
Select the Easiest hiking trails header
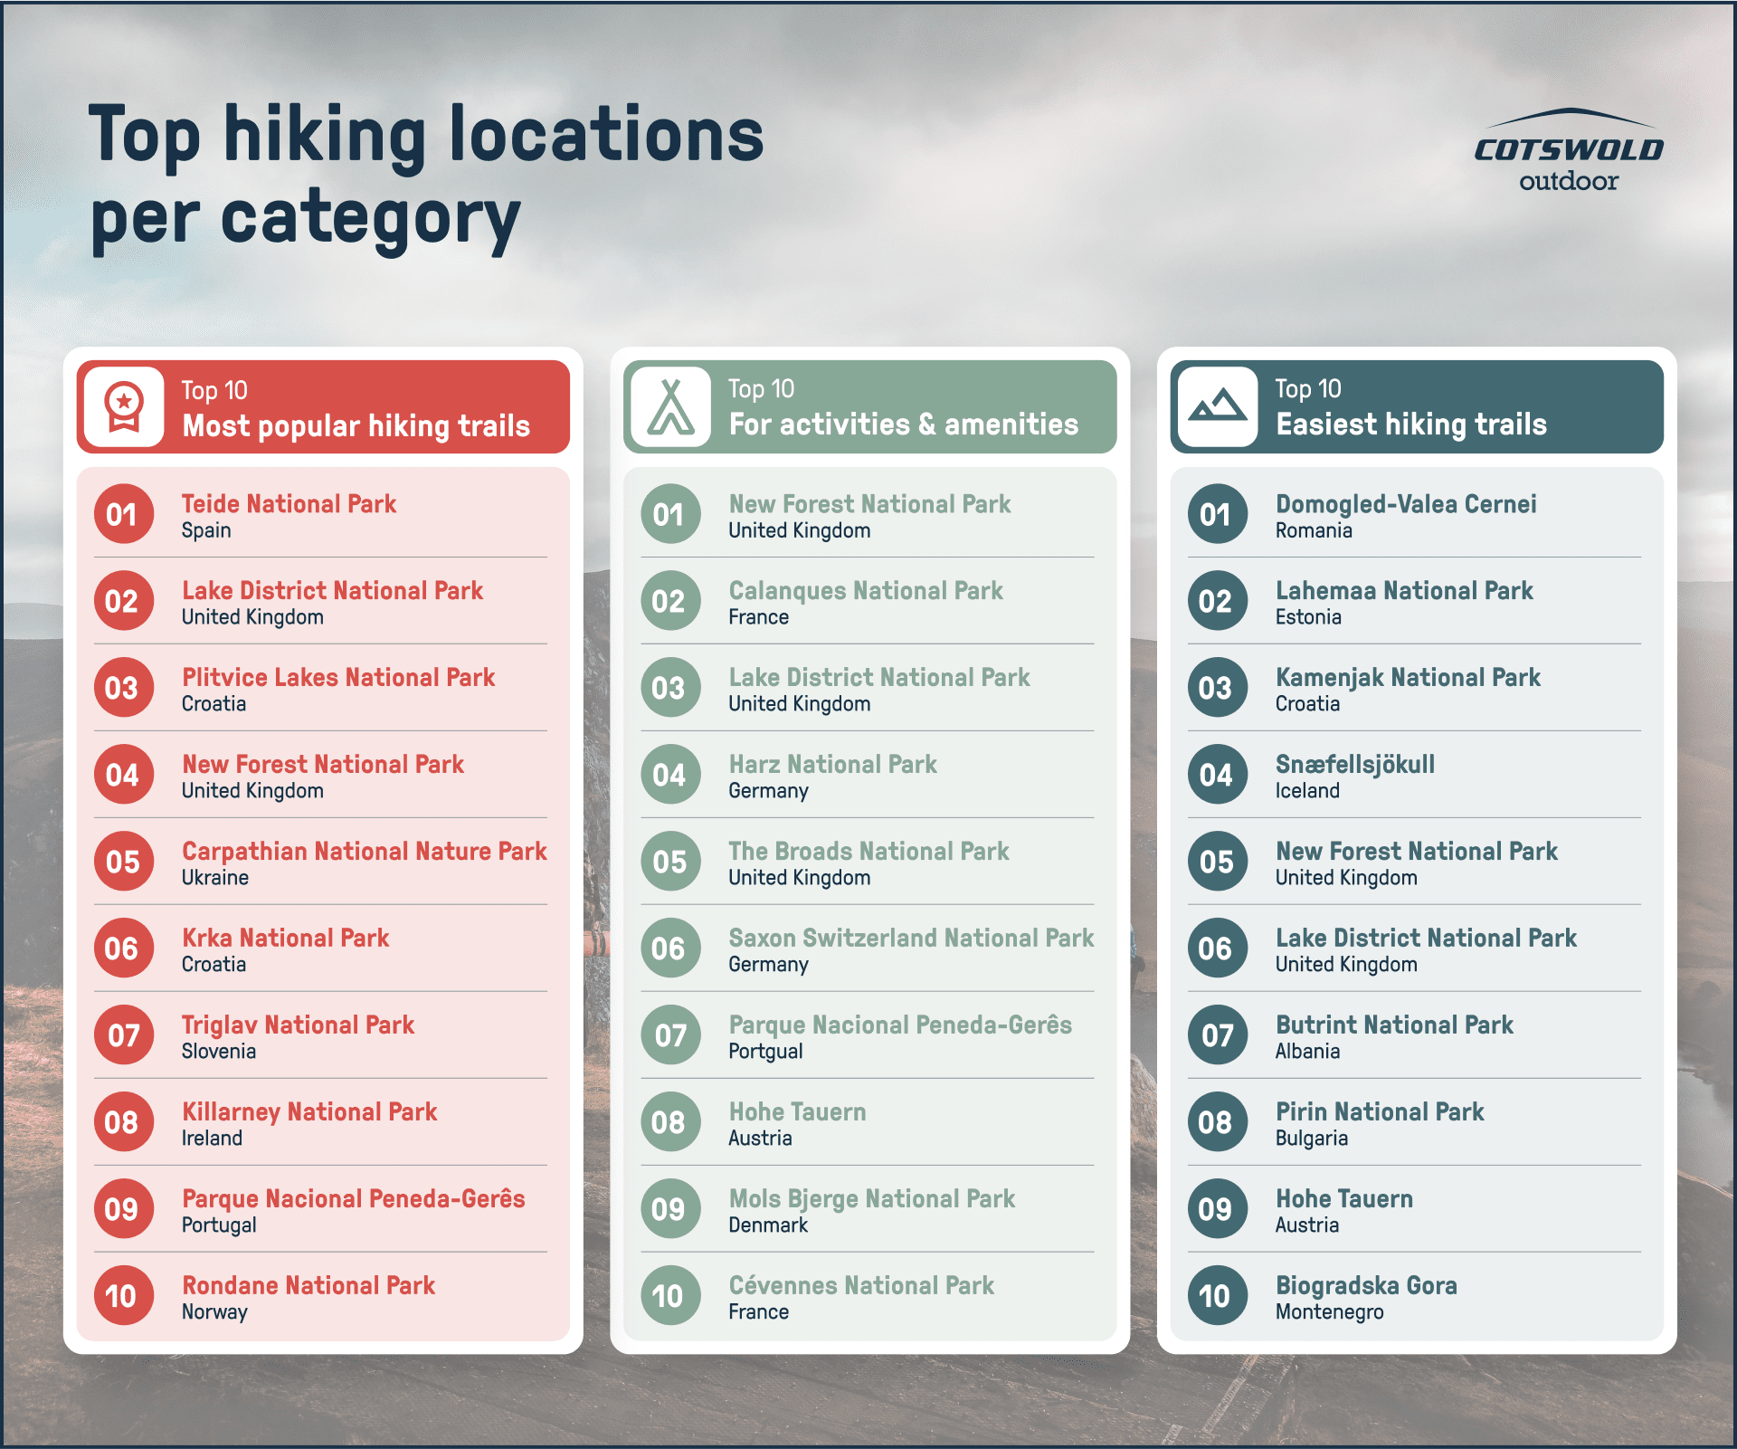[x=1410, y=424]
